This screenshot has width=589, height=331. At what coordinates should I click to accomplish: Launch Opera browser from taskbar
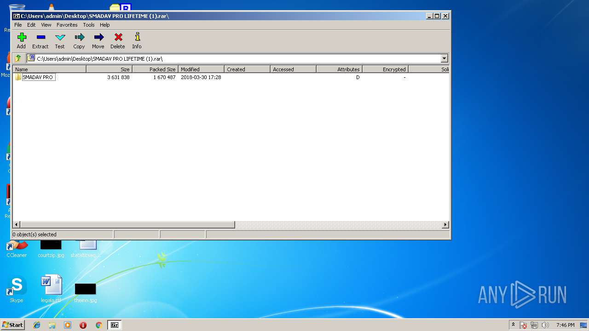click(x=83, y=325)
